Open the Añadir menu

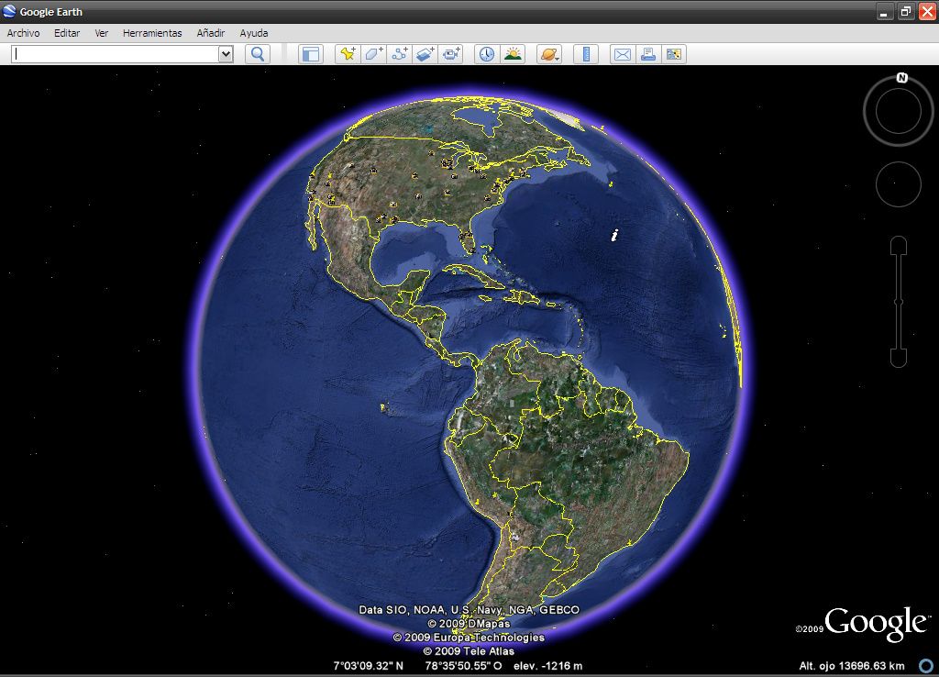tap(211, 34)
